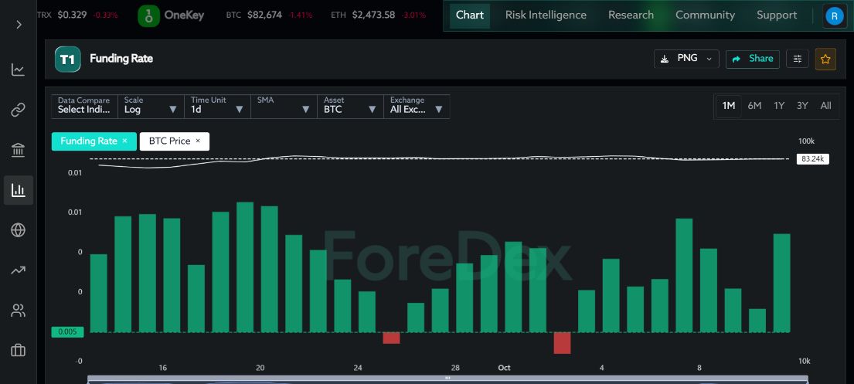This screenshot has height=384, width=854.
Task: Open the globe sidebar icon
Action: tap(18, 229)
